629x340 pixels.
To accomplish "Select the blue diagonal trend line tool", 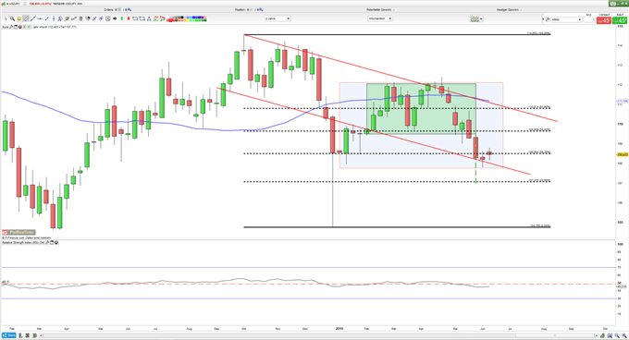I will pyautogui.click(x=33, y=18).
